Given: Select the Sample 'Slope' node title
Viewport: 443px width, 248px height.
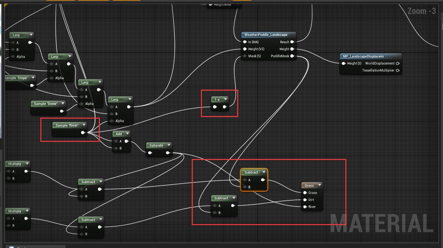Looking at the screenshot, I should 16,78.
